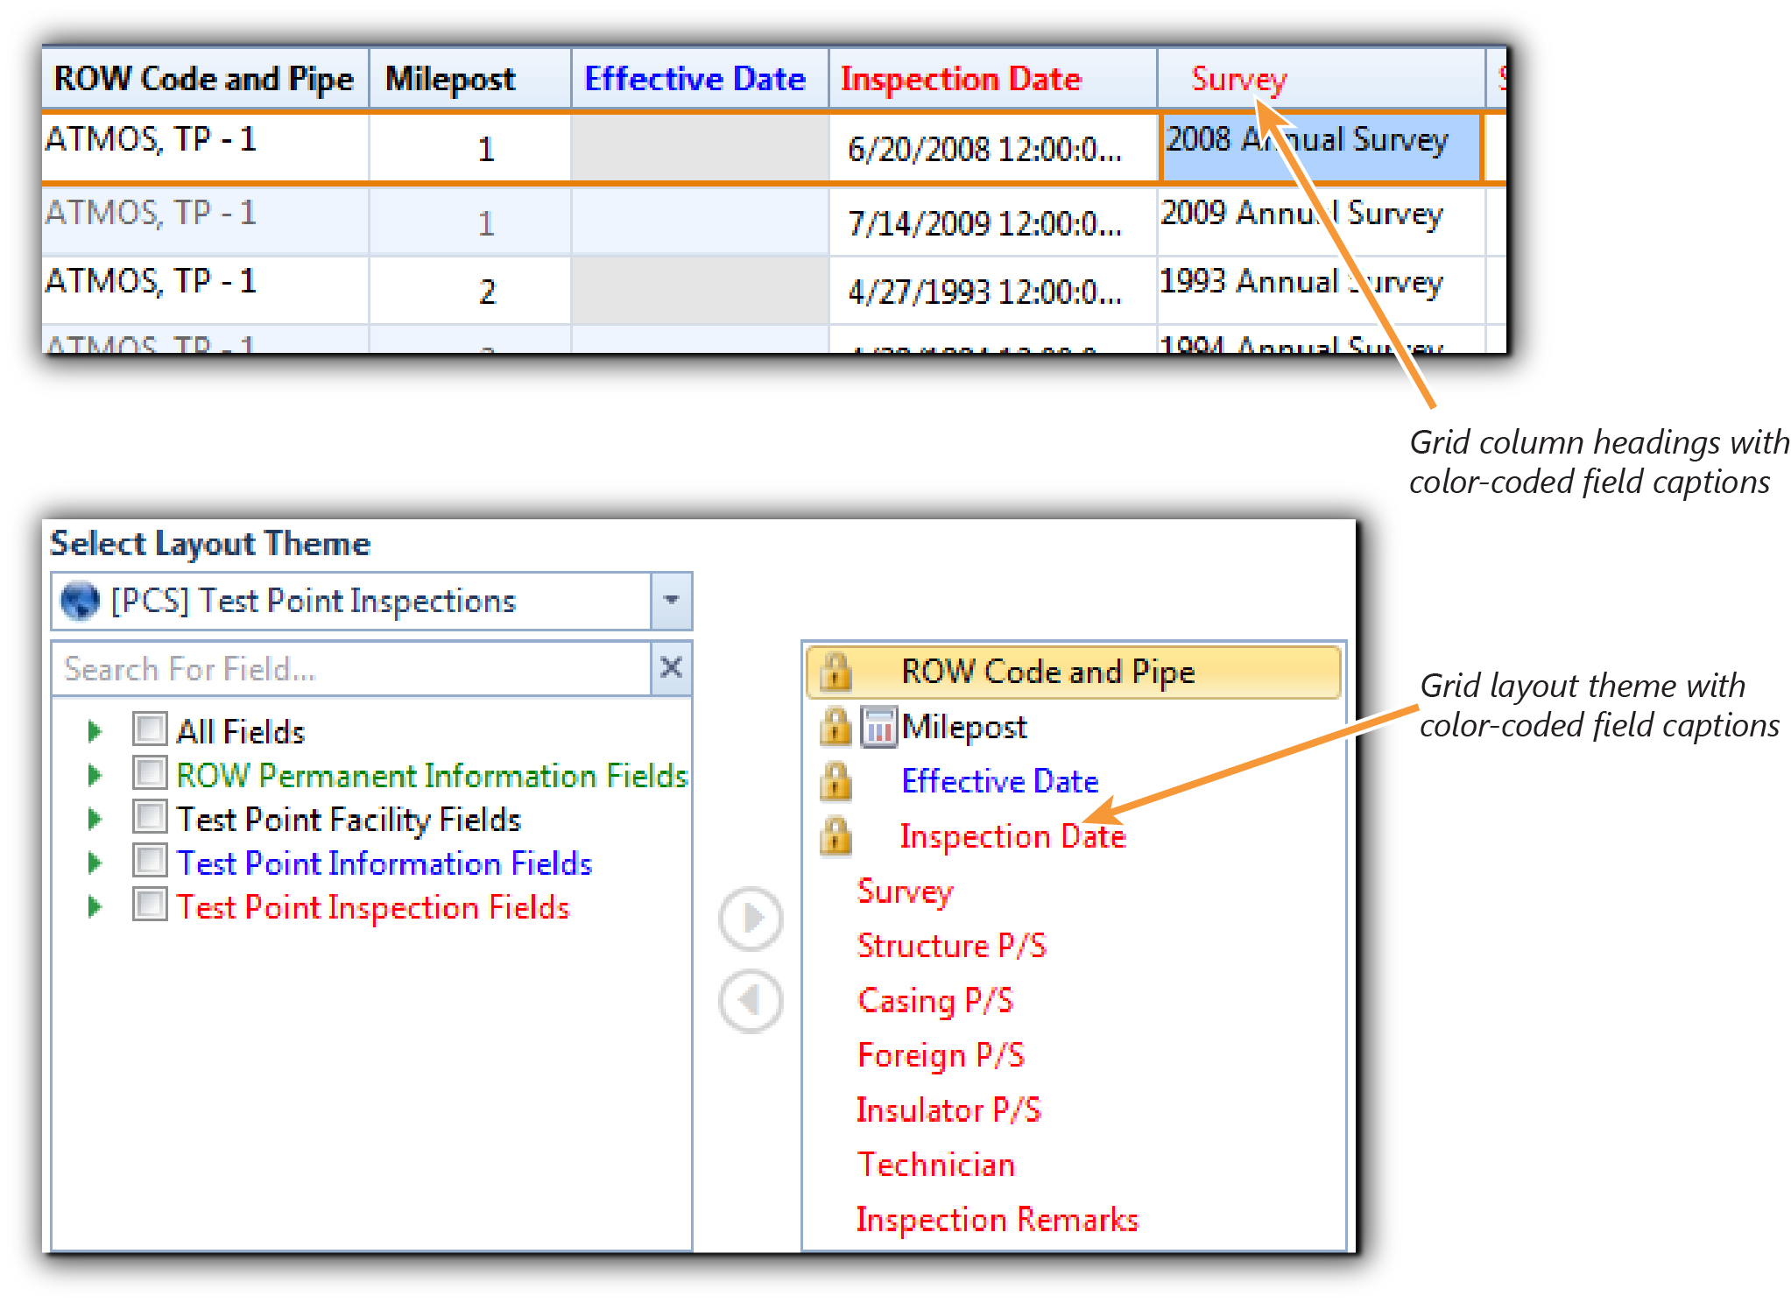Screen dimensions: 1791x1303
Task: Click ROW Permanent Information Fields label
Action: click(433, 775)
